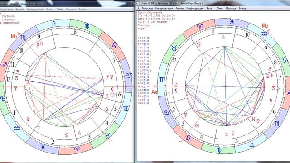Click the Leo sign on the right chart

pos(188,138)
